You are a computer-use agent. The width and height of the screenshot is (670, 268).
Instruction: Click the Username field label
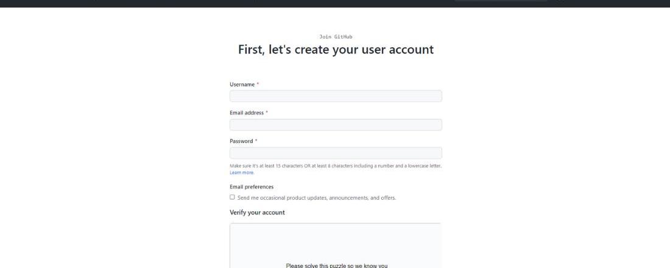pos(242,85)
